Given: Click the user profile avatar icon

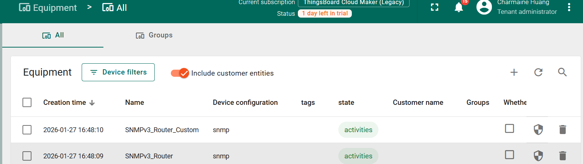Looking at the screenshot, I should click(484, 7).
